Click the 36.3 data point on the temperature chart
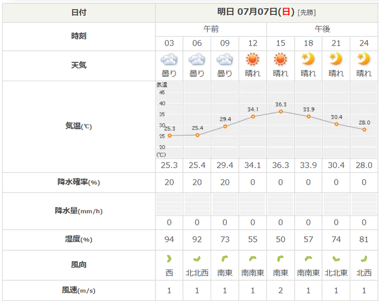The width and height of the screenshot is (379, 301). (280, 112)
